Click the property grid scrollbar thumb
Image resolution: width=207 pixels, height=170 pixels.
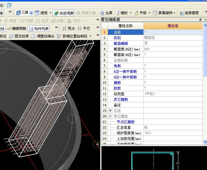(205, 52)
